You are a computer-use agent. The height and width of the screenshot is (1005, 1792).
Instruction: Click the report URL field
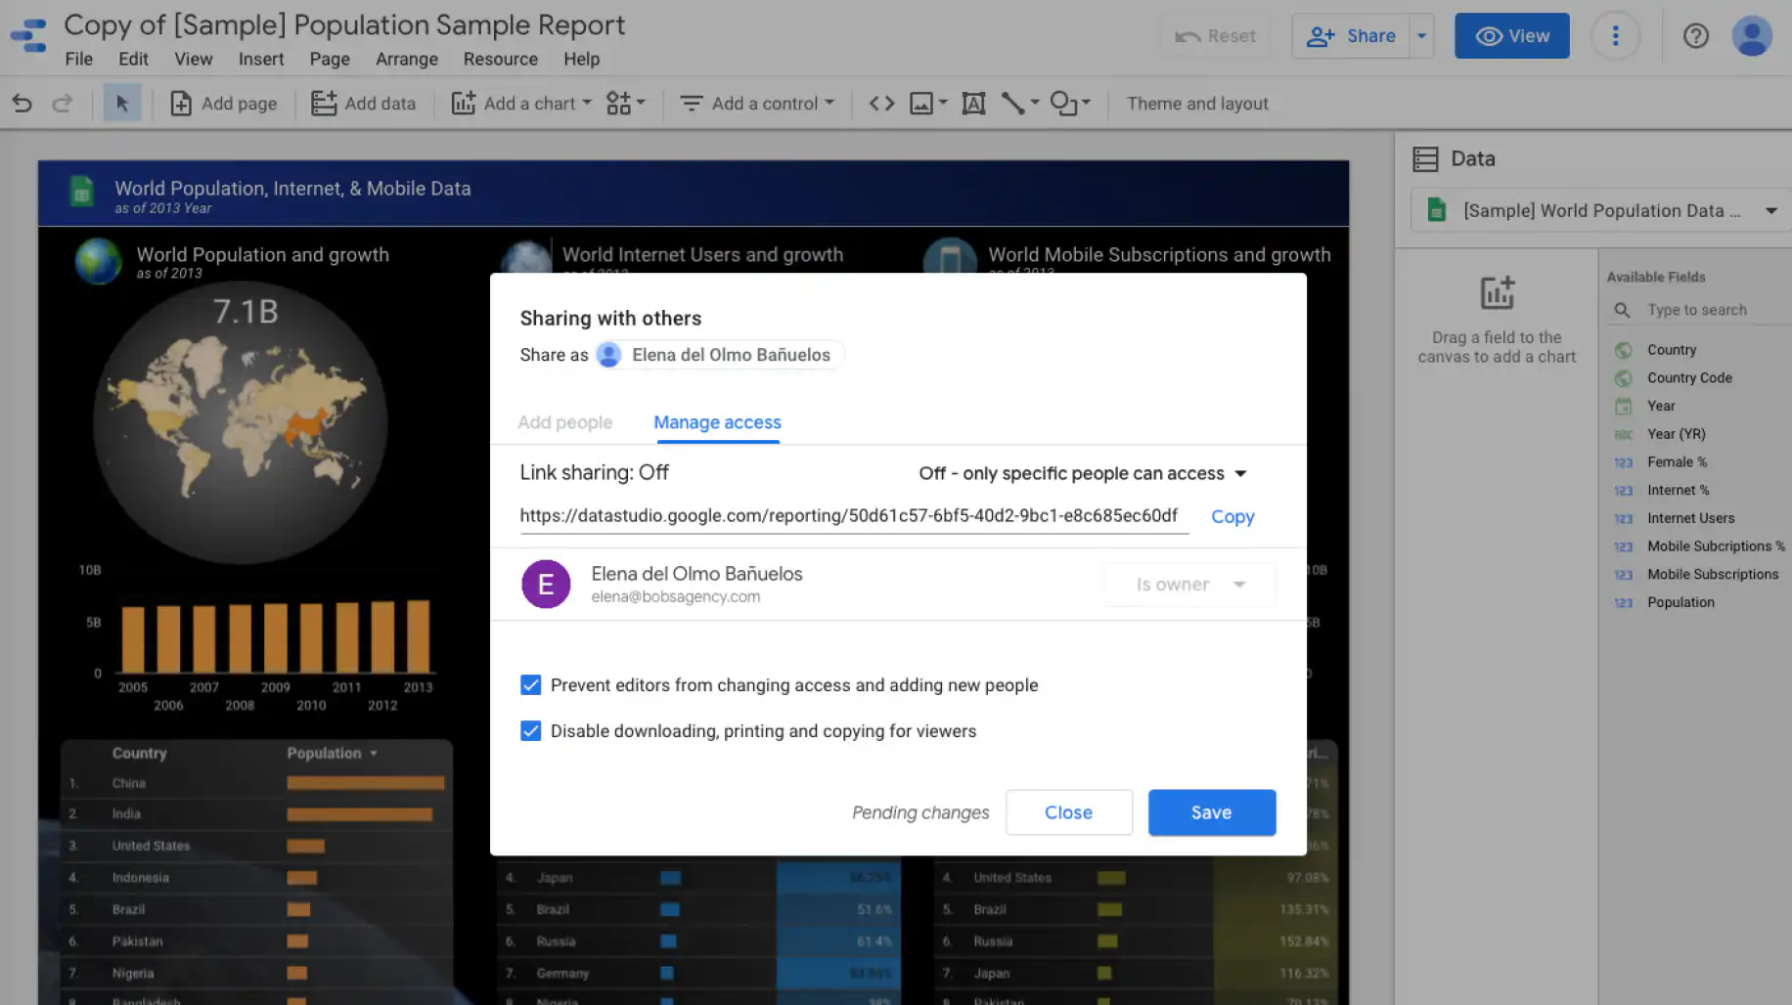(853, 516)
